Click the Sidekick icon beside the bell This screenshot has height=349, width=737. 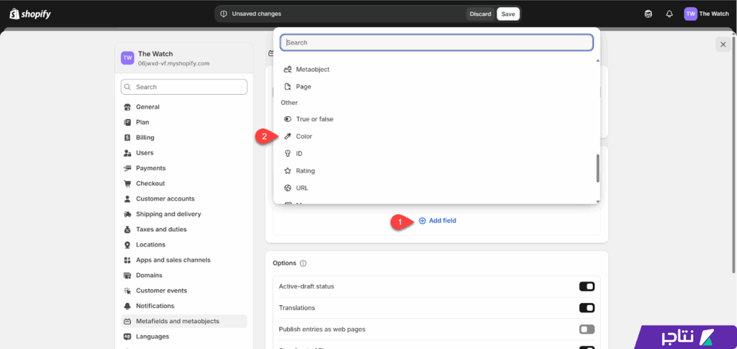click(648, 14)
